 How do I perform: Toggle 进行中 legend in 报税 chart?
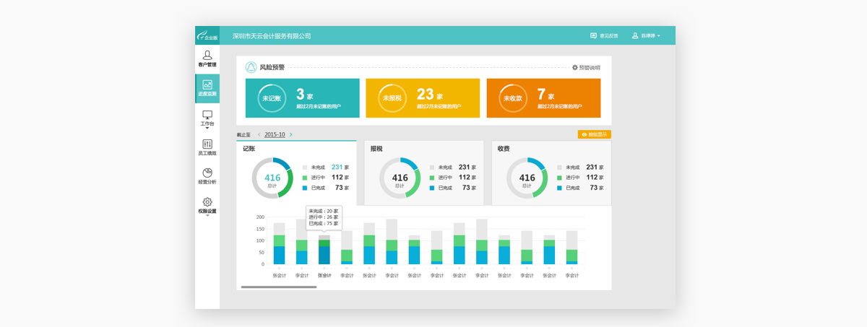click(x=432, y=178)
